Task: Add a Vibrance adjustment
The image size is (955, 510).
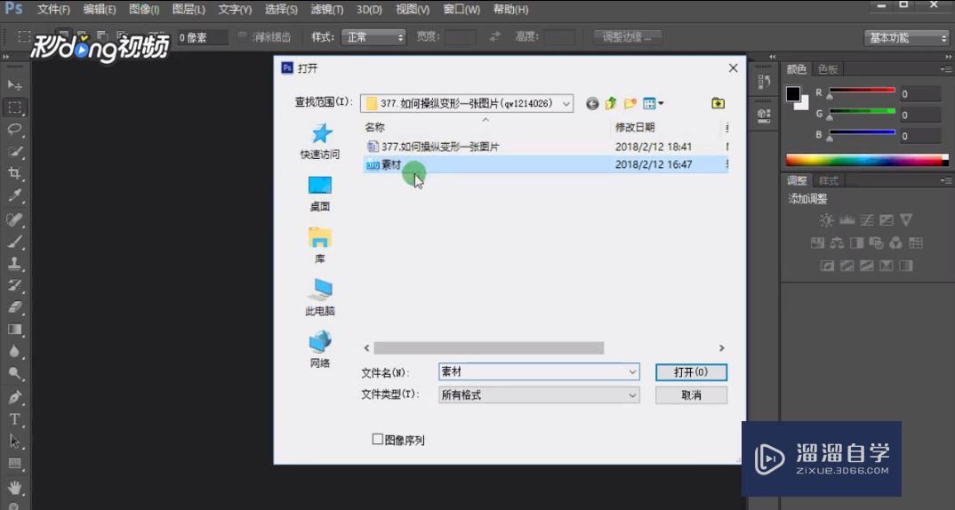Action: point(906,220)
